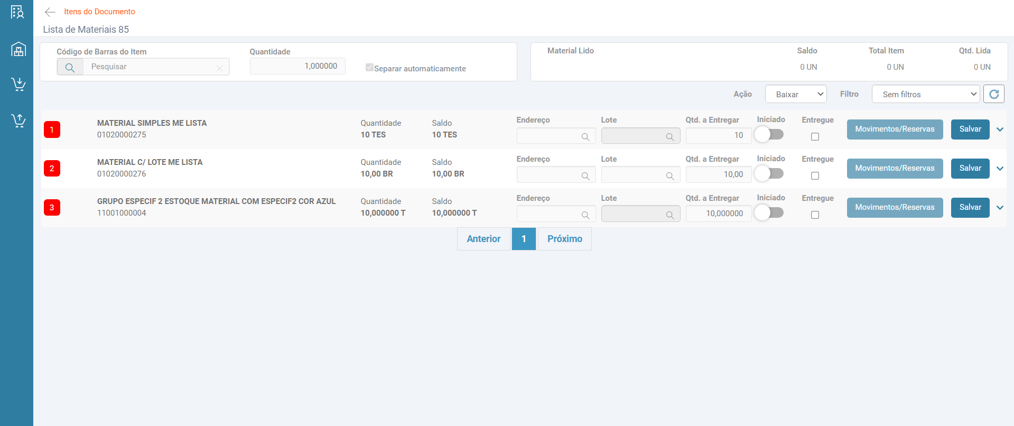This screenshot has width=1014, height=426.
Task: Go to page 1 in pagination
Action: (524, 239)
